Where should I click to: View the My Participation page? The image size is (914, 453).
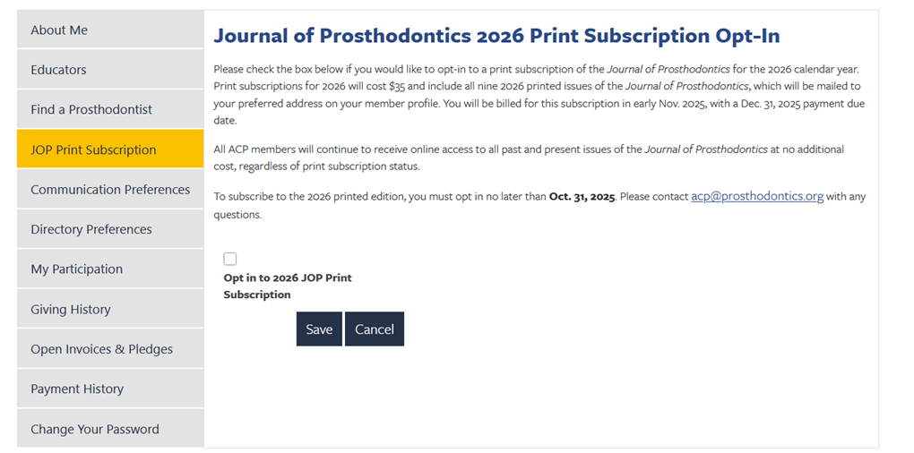[76, 269]
